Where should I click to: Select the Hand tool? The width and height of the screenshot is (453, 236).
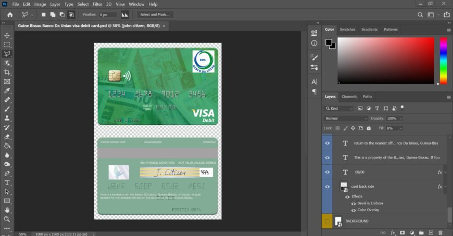pos(7,210)
